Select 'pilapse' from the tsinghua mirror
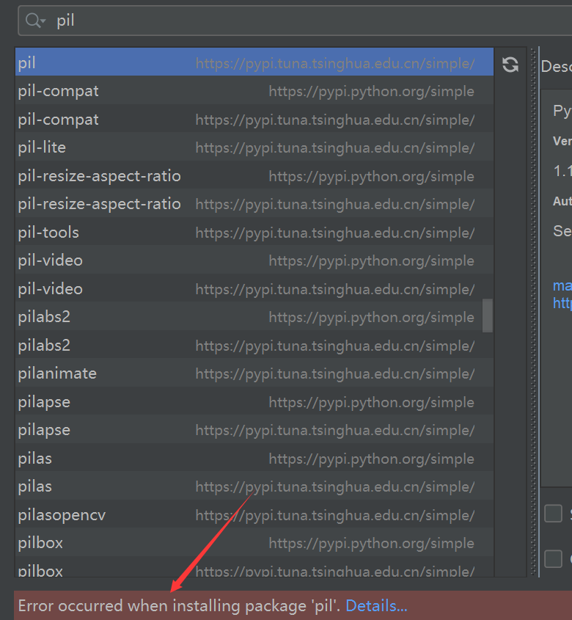This screenshot has width=572, height=620. (x=254, y=430)
